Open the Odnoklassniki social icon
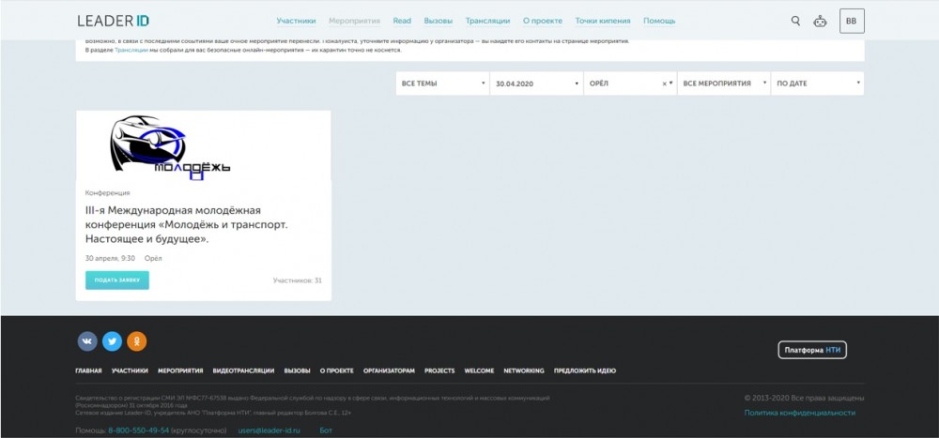This screenshot has height=438, width=939. [137, 341]
